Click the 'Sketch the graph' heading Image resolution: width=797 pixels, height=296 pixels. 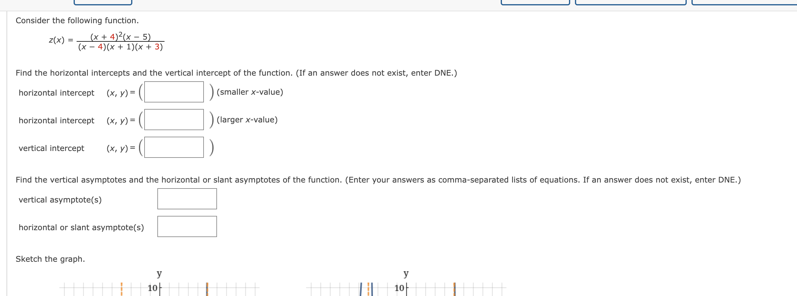50,259
